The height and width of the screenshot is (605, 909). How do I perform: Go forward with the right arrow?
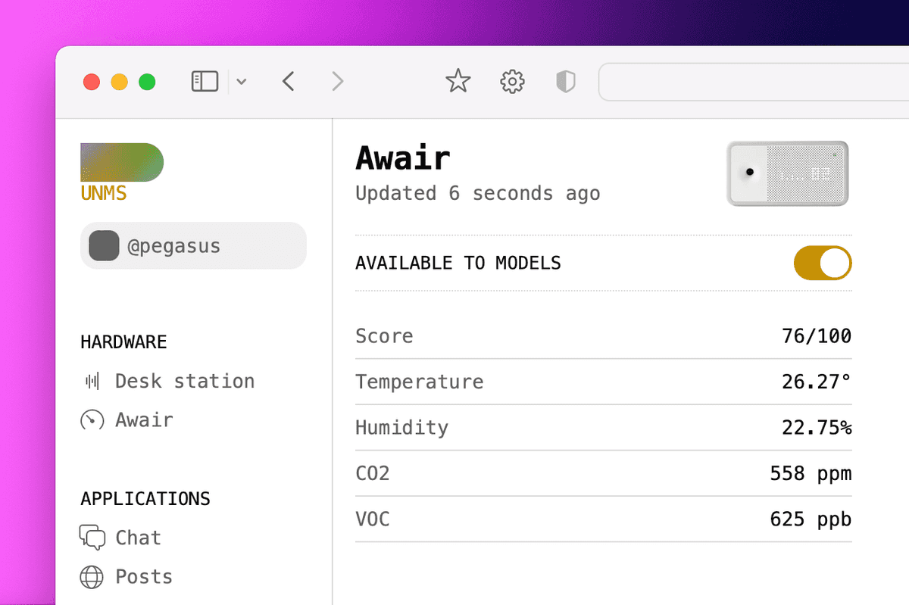[x=338, y=81]
